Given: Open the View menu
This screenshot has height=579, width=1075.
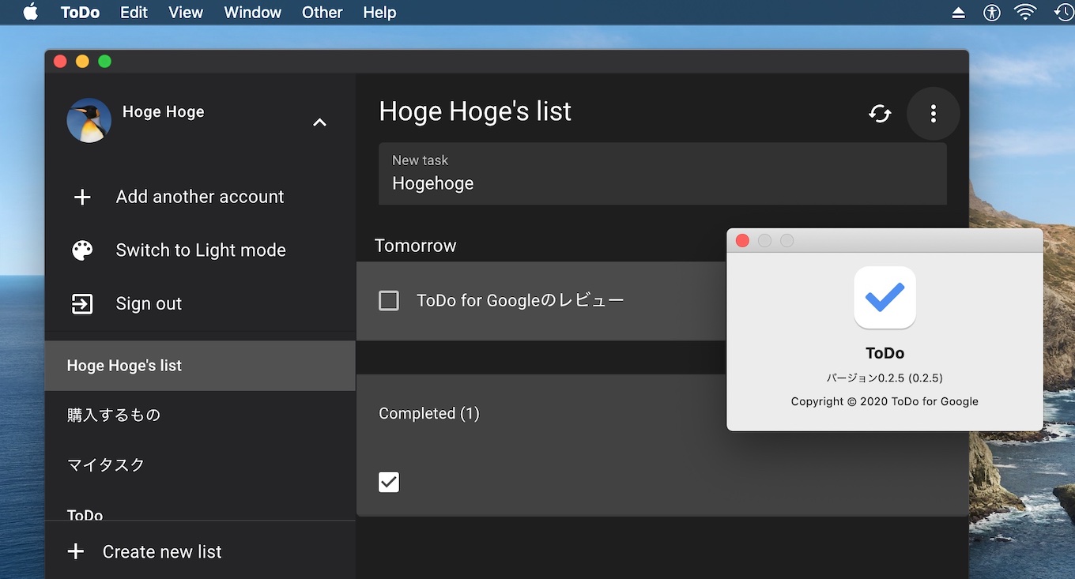Looking at the screenshot, I should (x=186, y=13).
